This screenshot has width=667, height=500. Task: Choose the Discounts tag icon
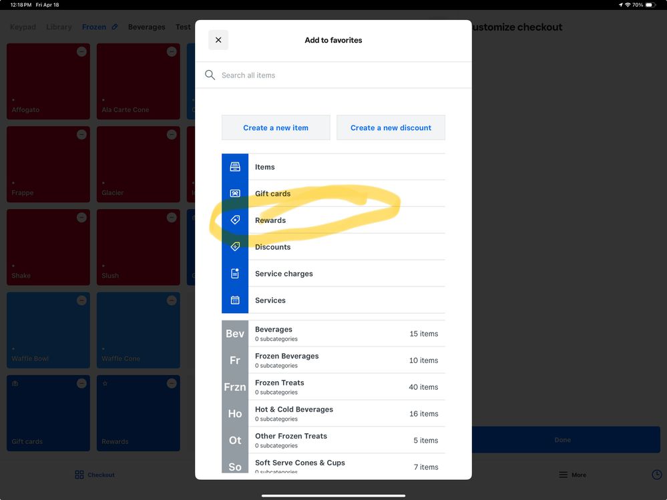click(235, 247)
